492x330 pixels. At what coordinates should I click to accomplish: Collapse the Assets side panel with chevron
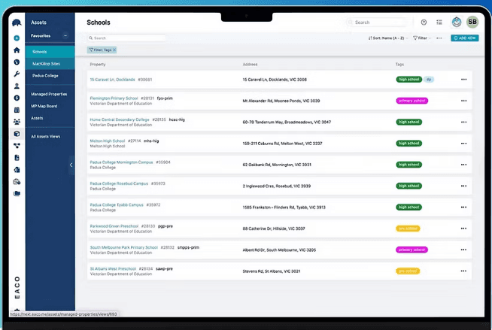[x=71, y=165]
